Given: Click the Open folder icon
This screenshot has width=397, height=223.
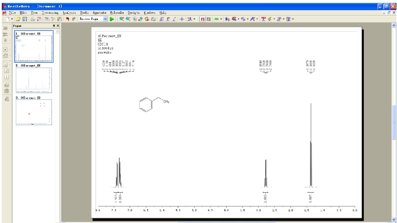Looking at the screenshot, I should 18,19.
